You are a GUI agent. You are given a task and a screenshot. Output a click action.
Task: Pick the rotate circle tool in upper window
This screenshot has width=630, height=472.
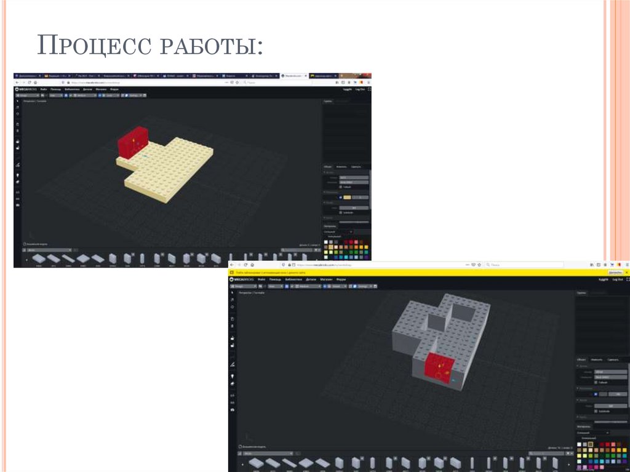(17, 114)
